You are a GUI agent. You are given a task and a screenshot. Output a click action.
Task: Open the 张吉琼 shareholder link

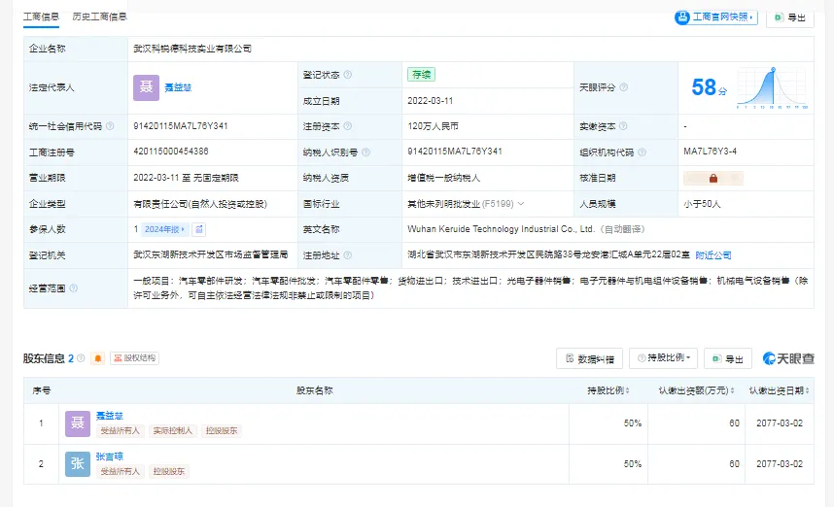(x=109, y=456)
